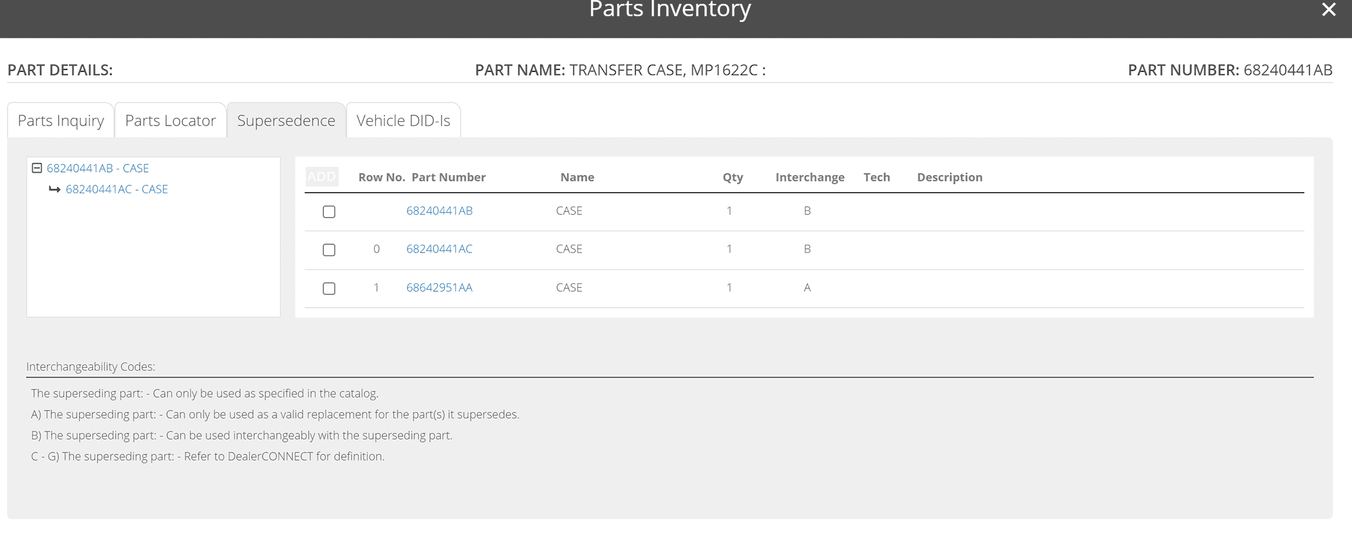The height and width of the screenshot is (550, 1352).
Task: Open part number link 68240441AB in table
Action: pyautogui.click(x=439, y=211)
